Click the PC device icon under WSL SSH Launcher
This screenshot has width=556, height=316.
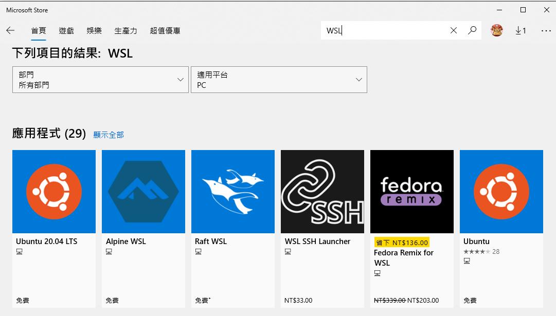click(x=288, y=252)
